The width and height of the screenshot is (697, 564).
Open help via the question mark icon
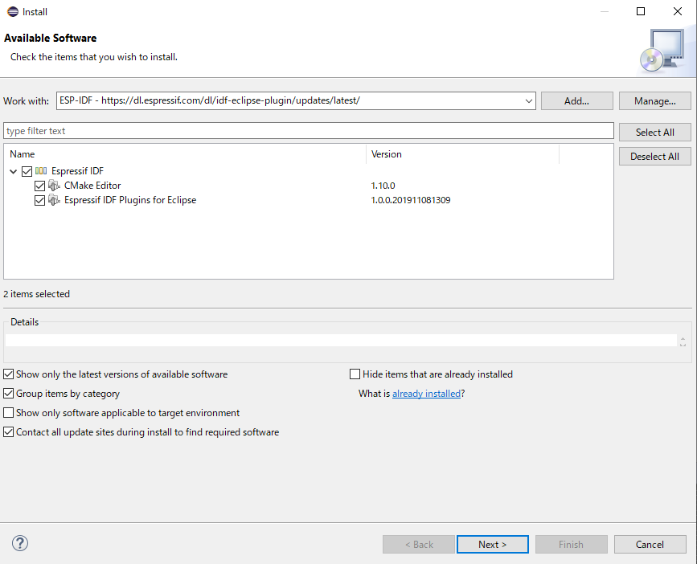[x=20, y=543]
